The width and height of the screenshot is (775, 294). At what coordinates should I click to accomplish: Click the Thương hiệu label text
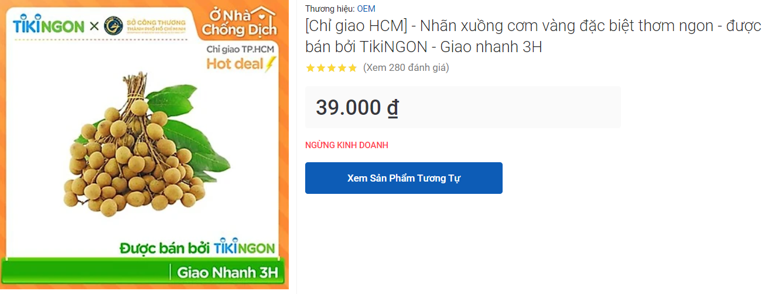(330, 9)
